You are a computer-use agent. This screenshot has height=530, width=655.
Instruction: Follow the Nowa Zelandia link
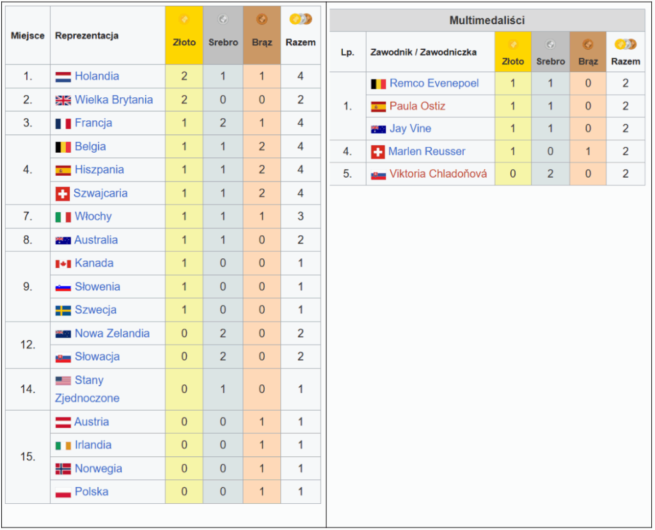(x=112, y=333)
